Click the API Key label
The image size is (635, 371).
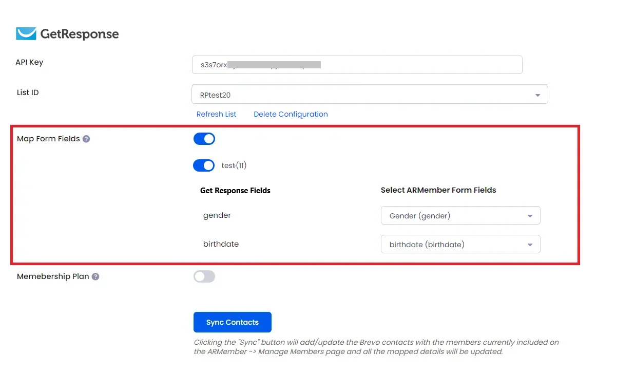click(x=29, y=62)
